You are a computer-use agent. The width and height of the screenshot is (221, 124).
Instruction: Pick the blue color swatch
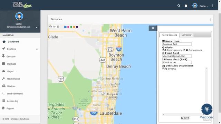pos(65,27)
